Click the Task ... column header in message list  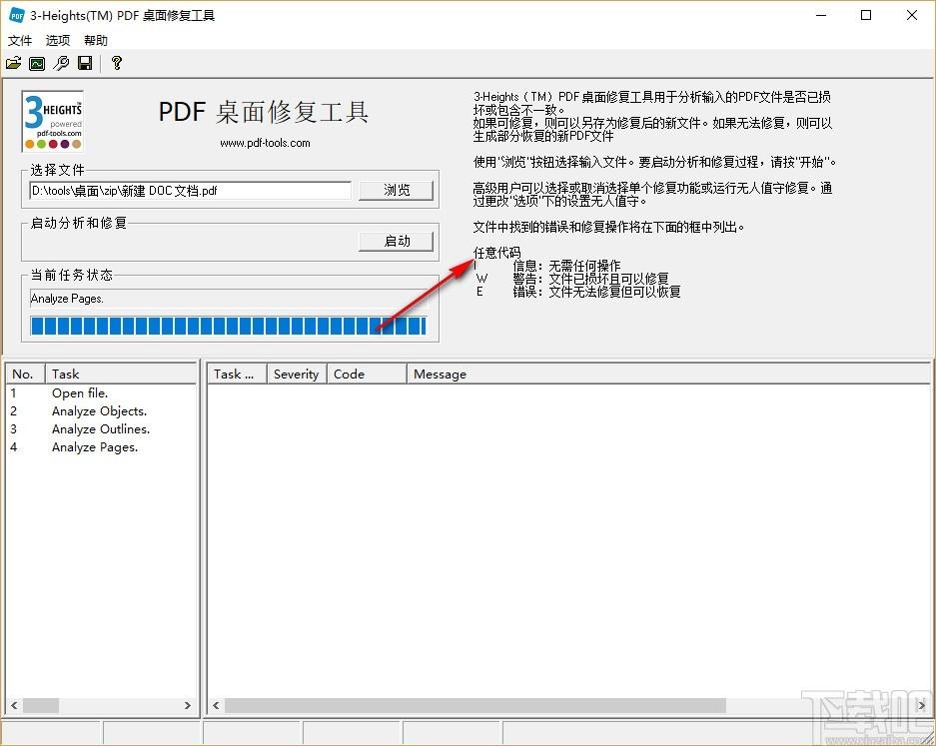[237, 374]
